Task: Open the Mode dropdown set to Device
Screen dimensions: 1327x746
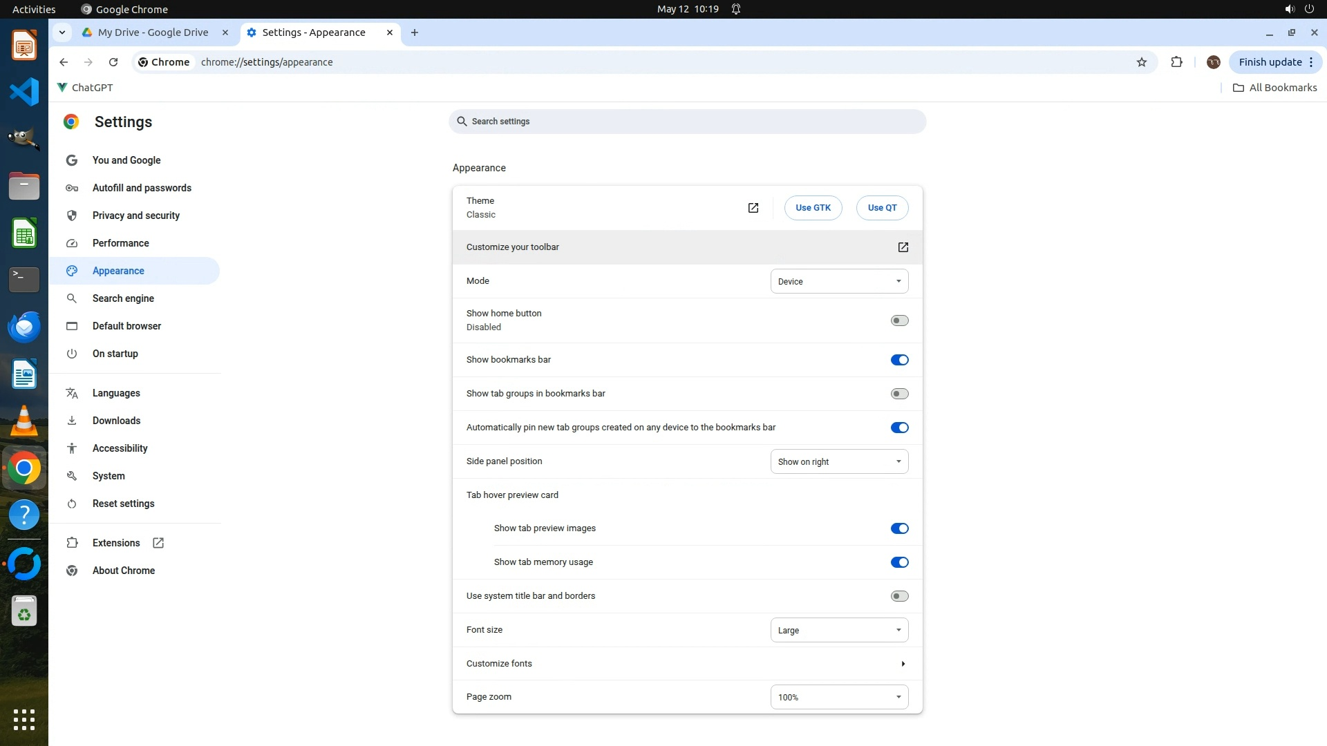Action: [x=839, y=281]
